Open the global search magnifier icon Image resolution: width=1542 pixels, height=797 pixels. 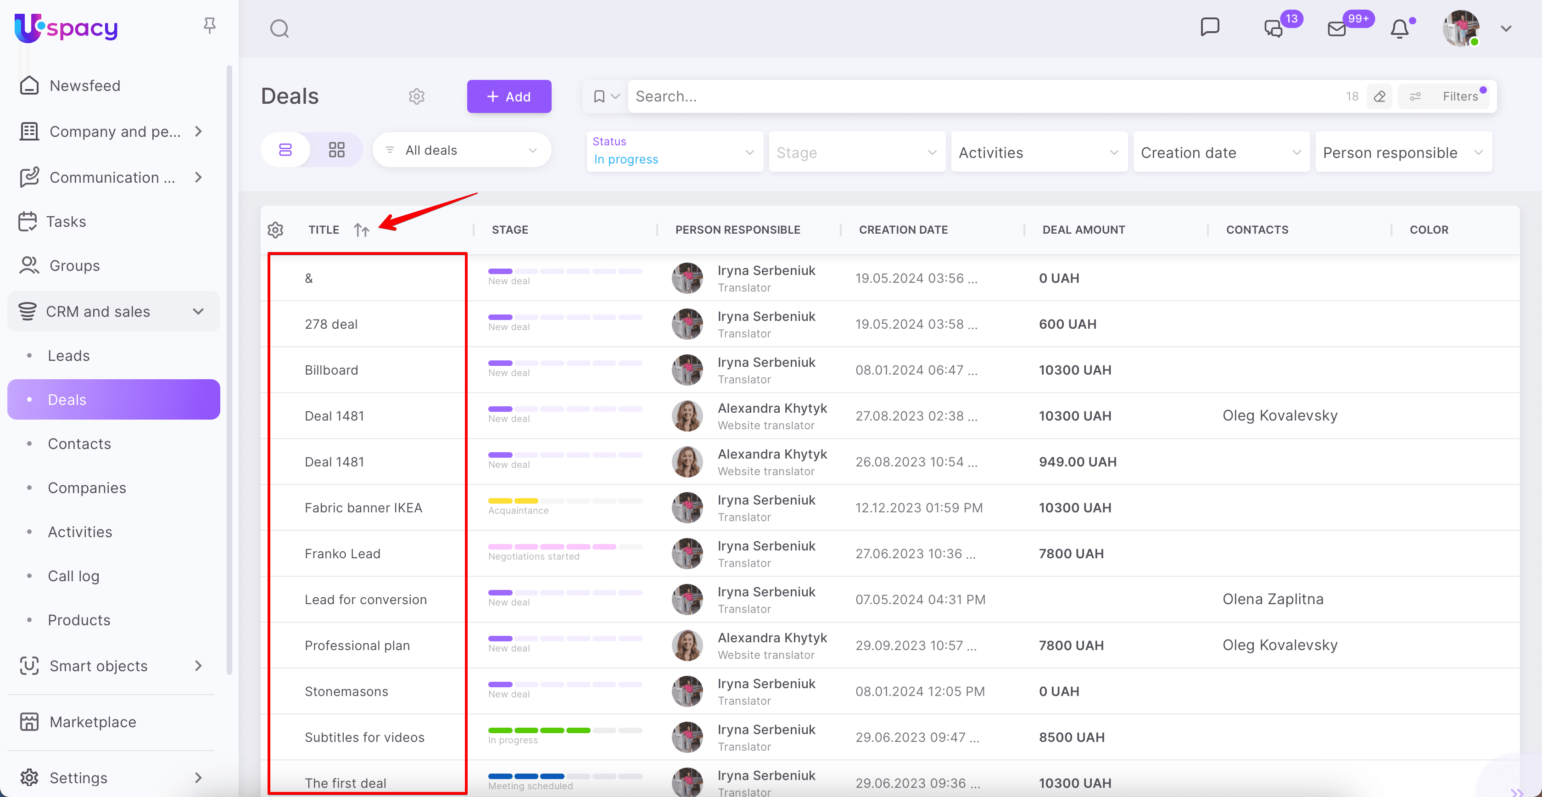click(279, 28)
